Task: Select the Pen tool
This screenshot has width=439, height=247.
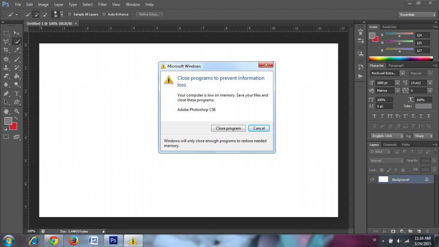Action: [6, 94]
